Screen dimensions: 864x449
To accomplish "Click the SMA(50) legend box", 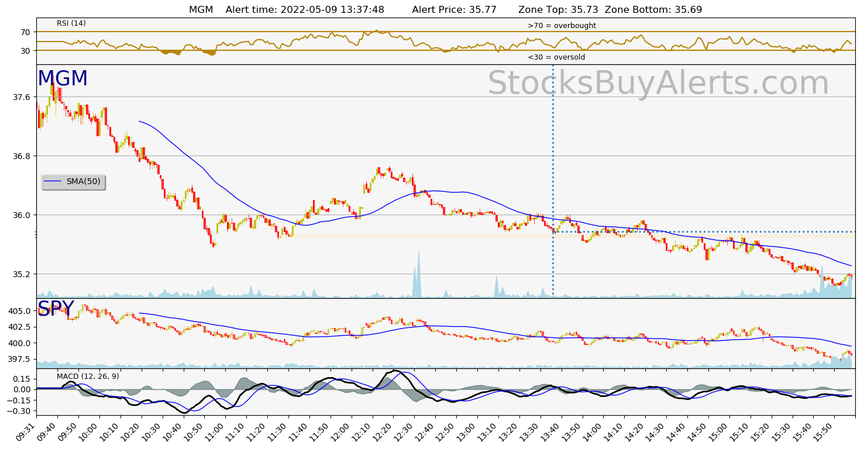I will coord(74,182).
